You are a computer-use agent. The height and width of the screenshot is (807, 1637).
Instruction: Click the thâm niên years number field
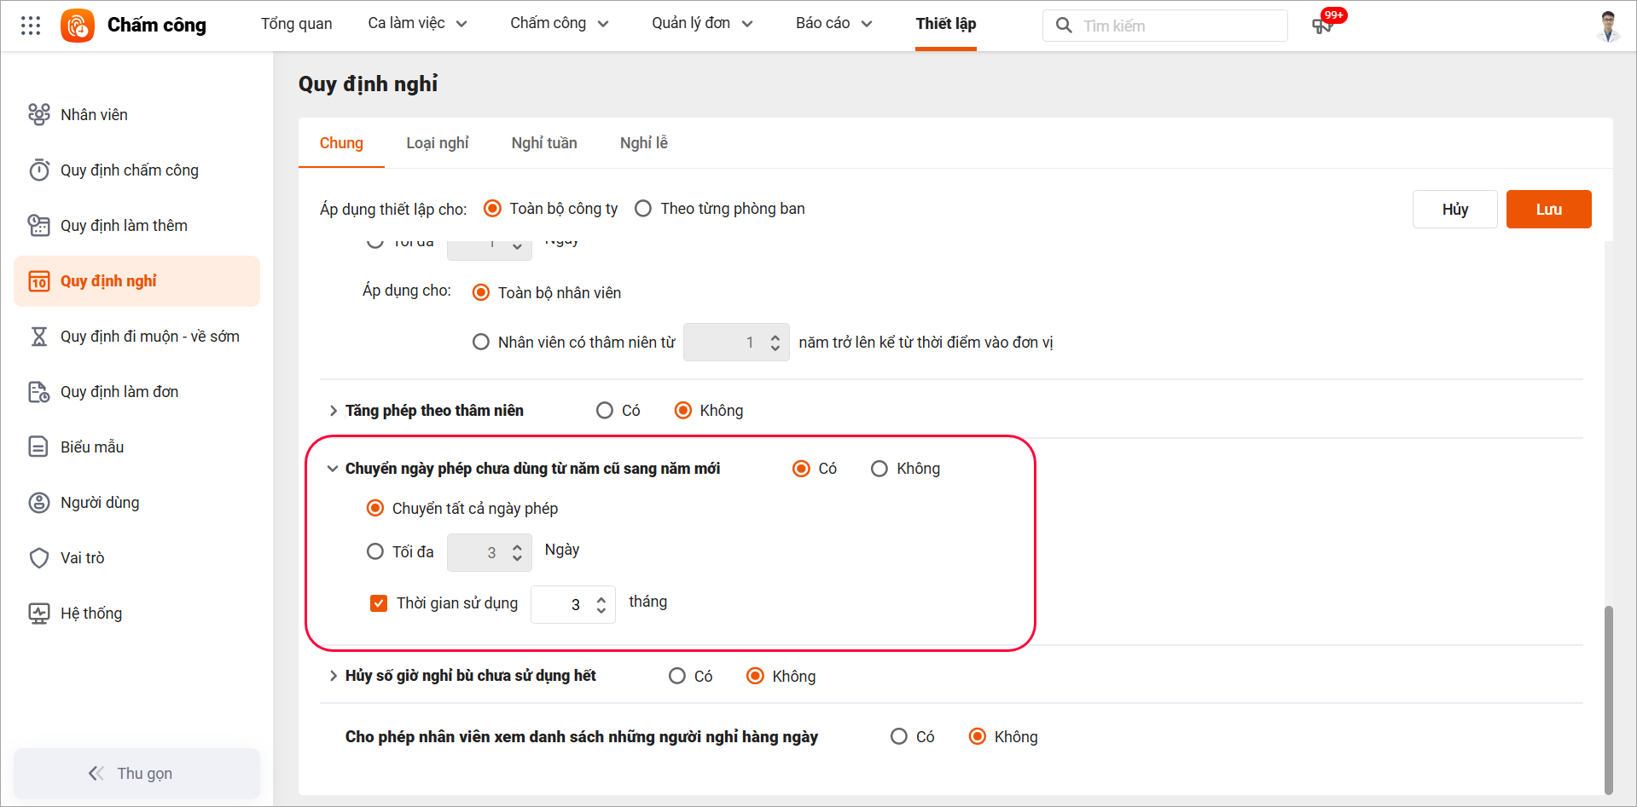pyautogui.click(x=736, y=343)
